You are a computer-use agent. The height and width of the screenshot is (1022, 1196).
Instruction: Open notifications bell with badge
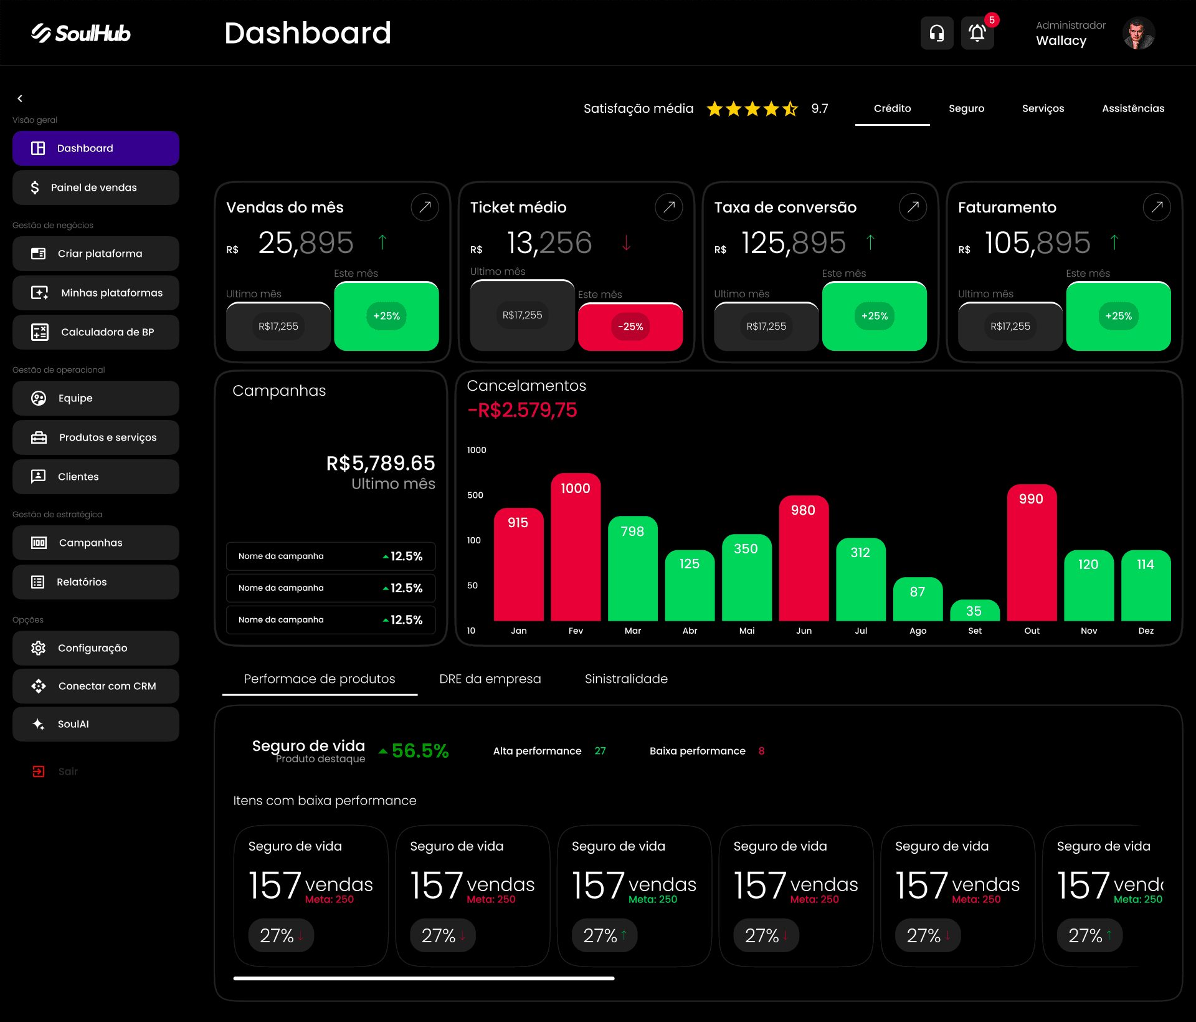click(x=977, y=33)
